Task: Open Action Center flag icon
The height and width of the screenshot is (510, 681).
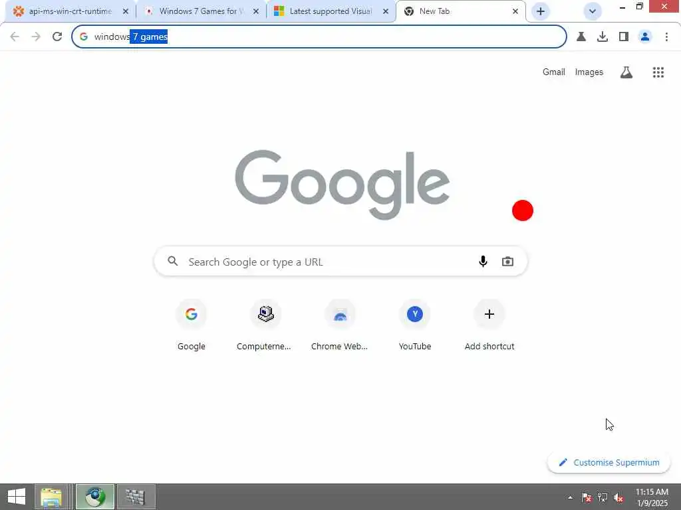Action: 587,497
